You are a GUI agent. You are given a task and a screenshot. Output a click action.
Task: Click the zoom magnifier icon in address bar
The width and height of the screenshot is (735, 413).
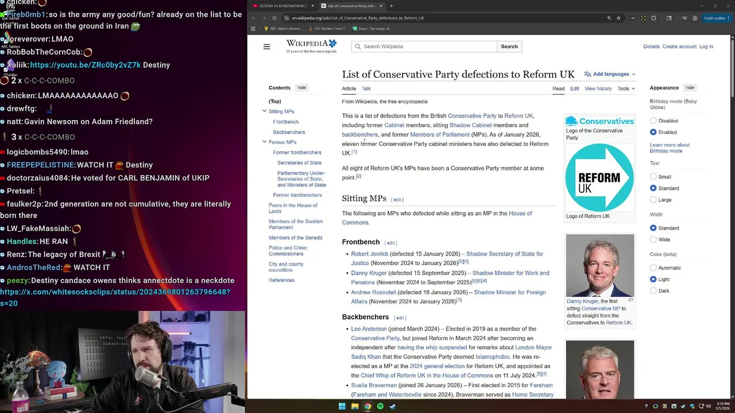click(609, 18)
